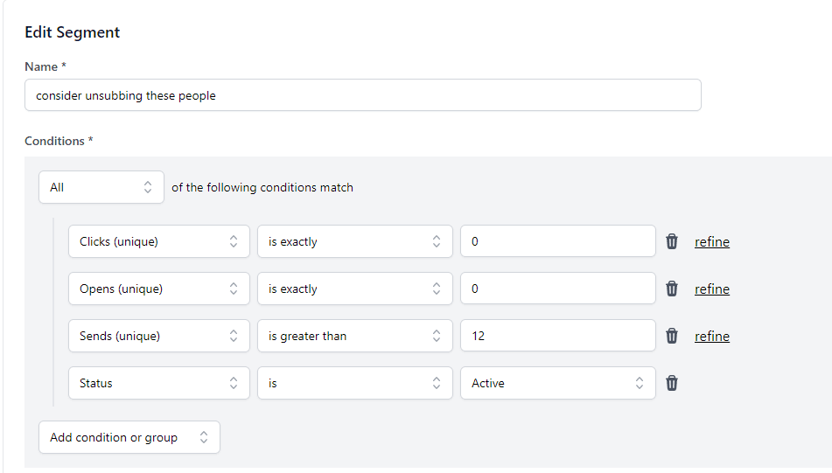This screenshot has width=832, height=473.
Task: Delete the Status condition row
Action: pos(672,384)
